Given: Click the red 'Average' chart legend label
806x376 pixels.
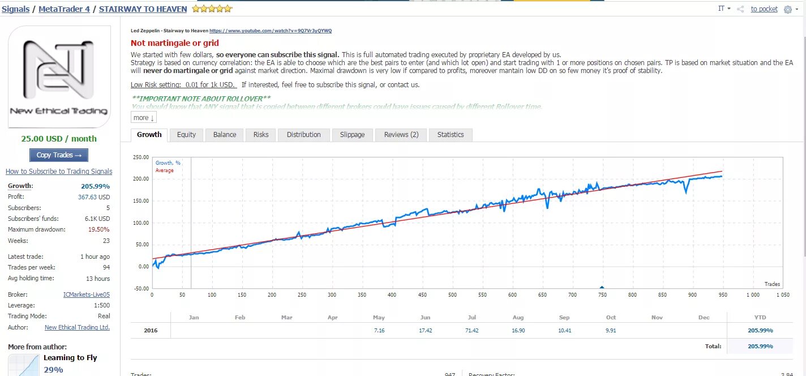Looking at the screenshot, I should 165,170.
